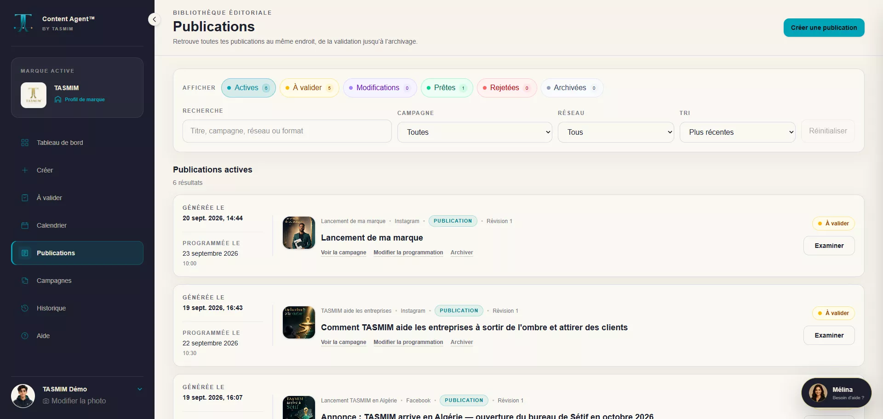Screen dimensions: 883x419
Task: Expand the TASMIM Démo account menu chevron
Action: point(140,389)
